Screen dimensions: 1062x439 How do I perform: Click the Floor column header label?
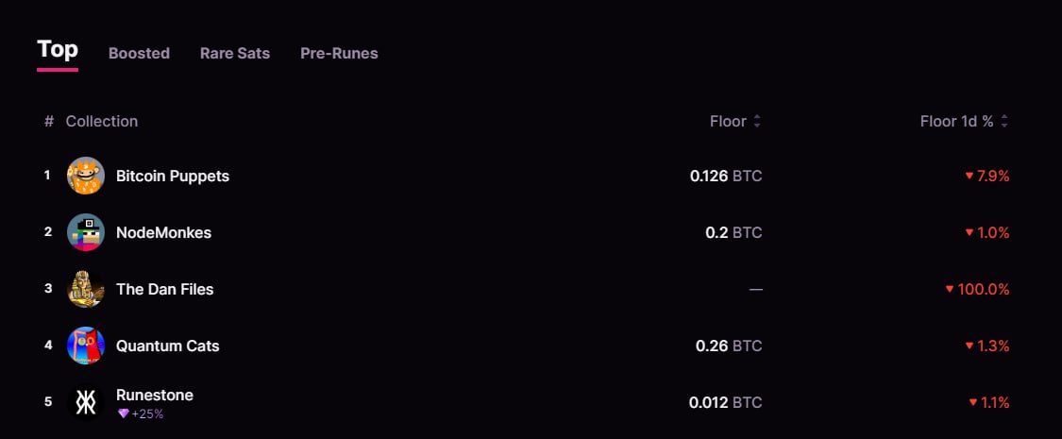(x=728, y=121)
